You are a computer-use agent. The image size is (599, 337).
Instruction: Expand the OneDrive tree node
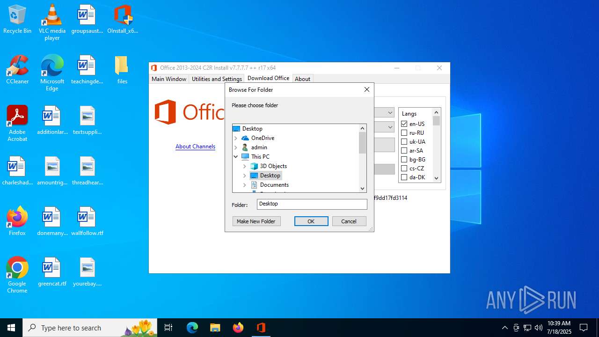pos(236,138)
